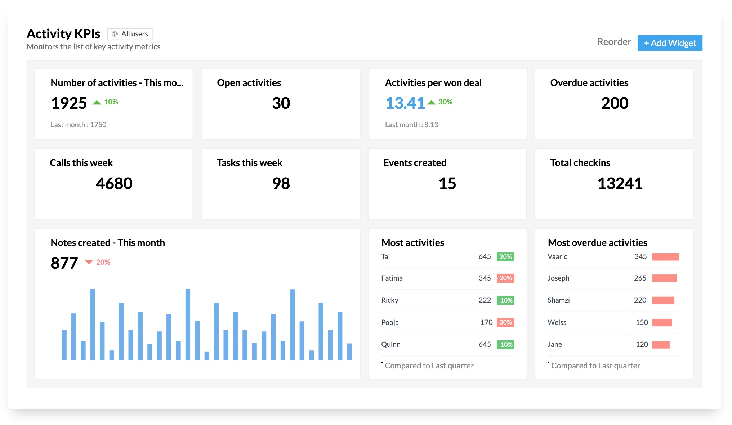Viewport: 732px width, 425px height.
Task: Select Pooja in the Most activities list
Action: click(448, 322)
